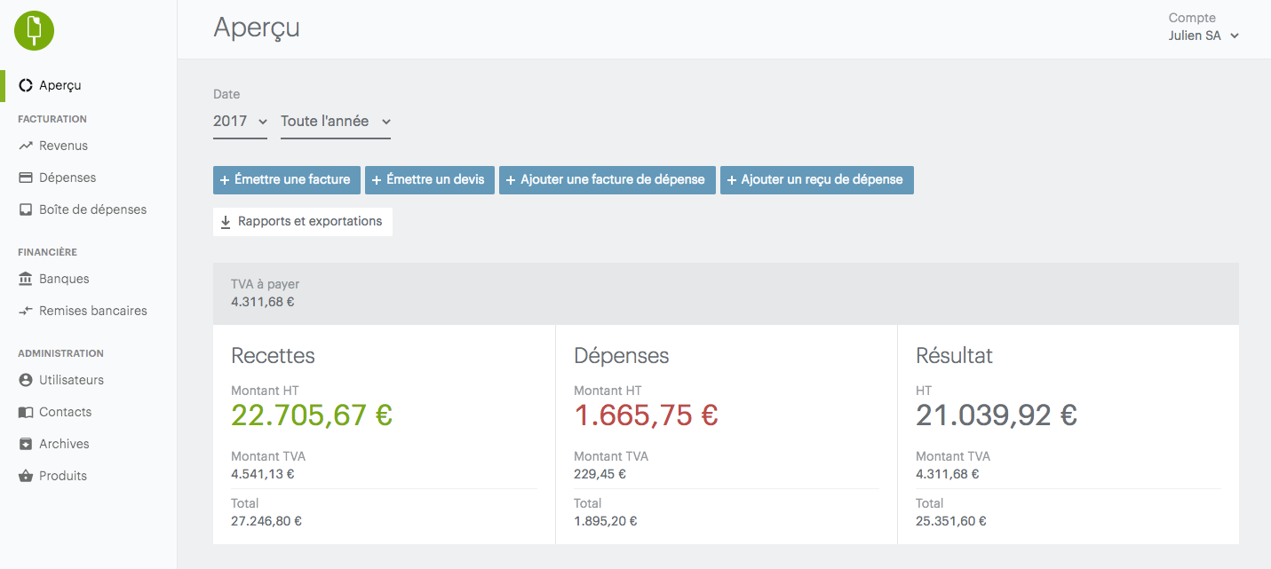Click the Remises bancaires arrows icon
This screenshot has height=569, width=1271.
(26, 311)
